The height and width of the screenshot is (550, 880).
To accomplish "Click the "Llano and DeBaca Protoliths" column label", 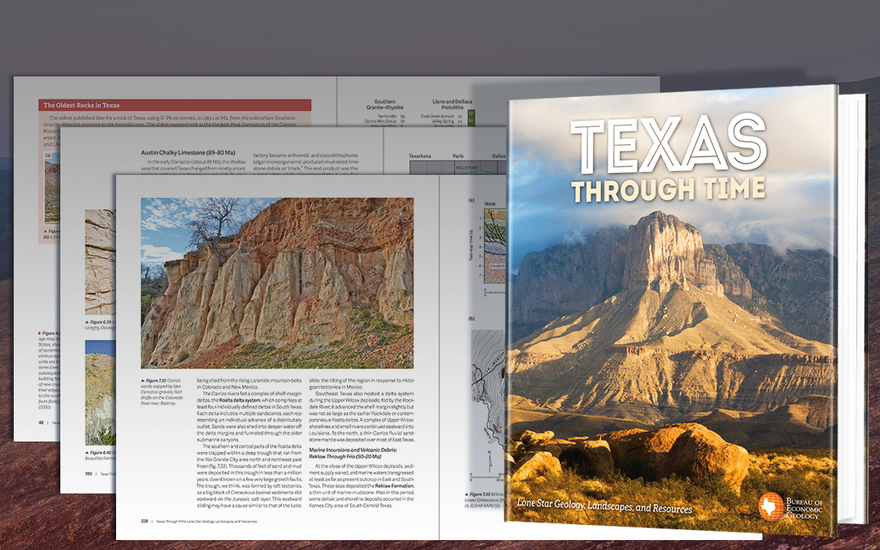I will [452, 105].
